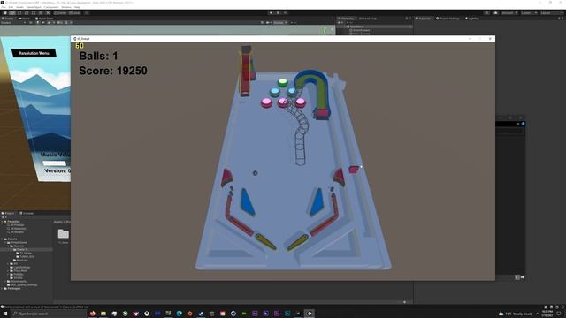Click the weather widget in system tray
Viewport: 566px width, 318px height.
coord(516,314)
